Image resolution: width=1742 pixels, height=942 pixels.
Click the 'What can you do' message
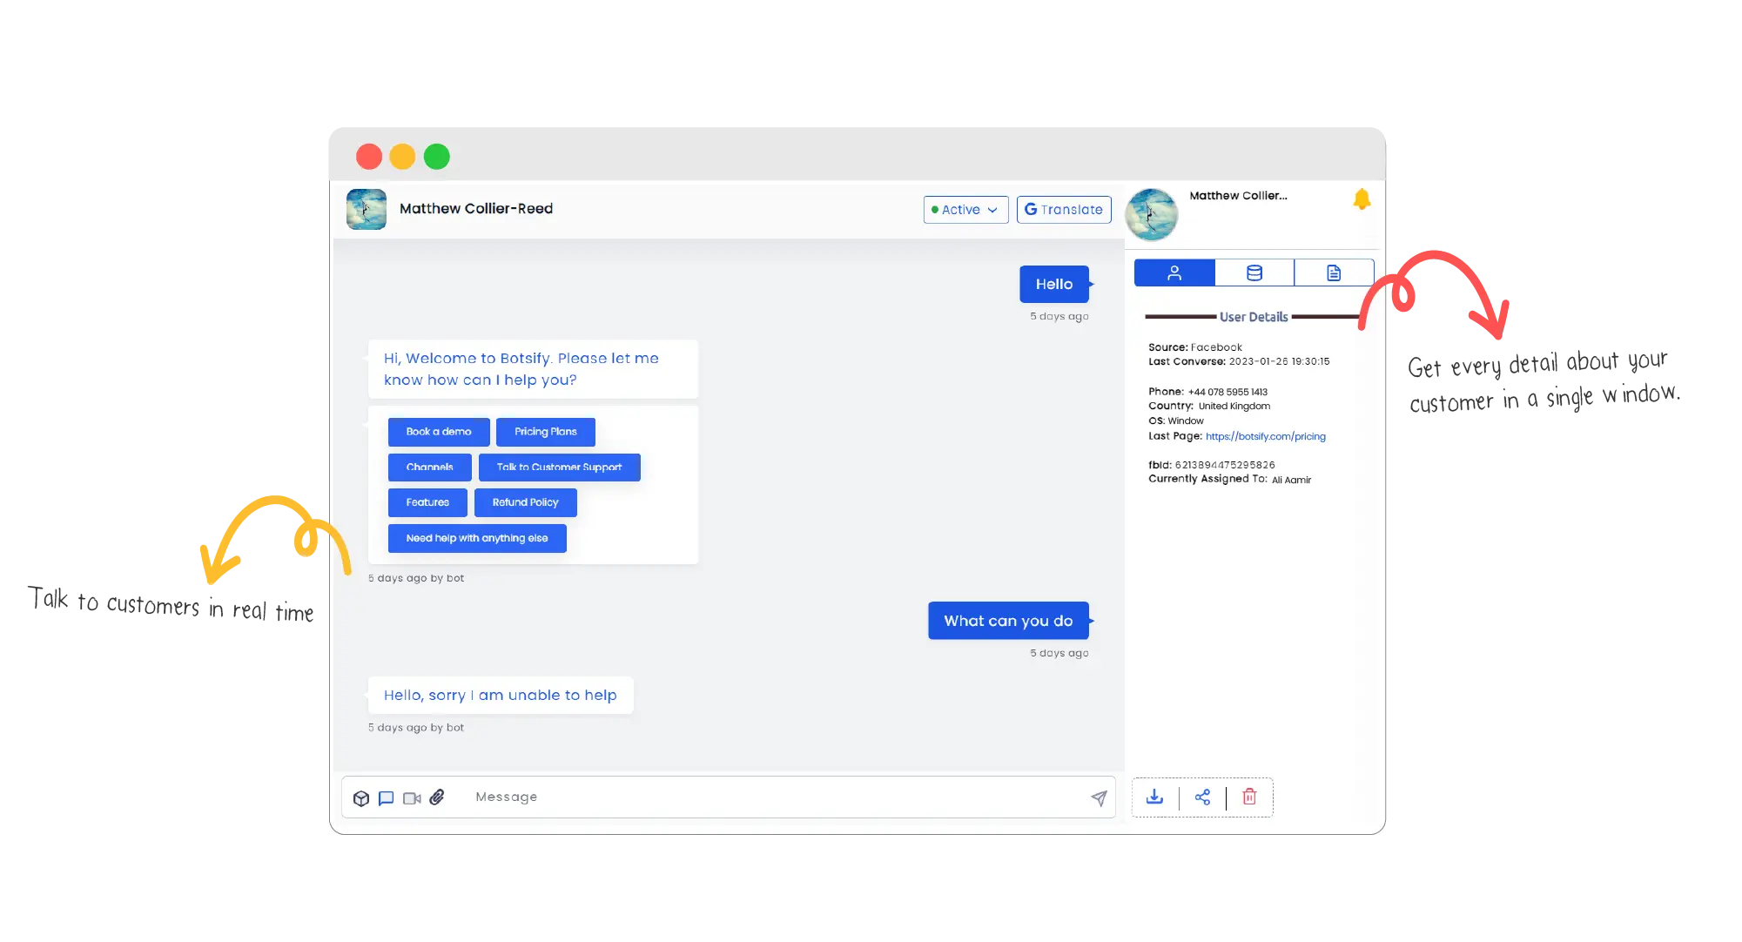[x=1008, y=621]
